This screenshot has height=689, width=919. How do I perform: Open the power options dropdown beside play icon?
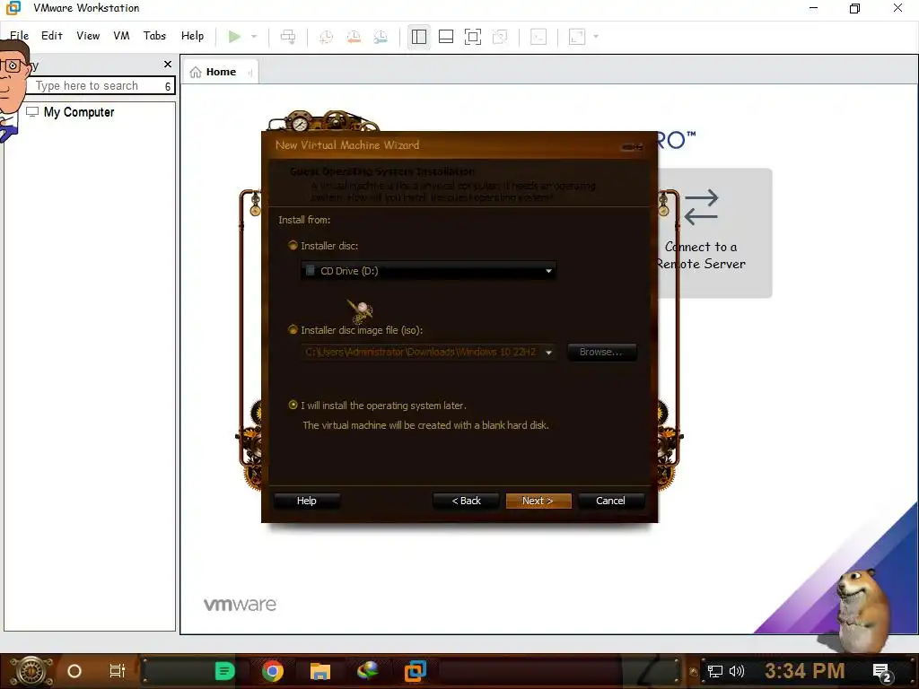pos(254,37)
